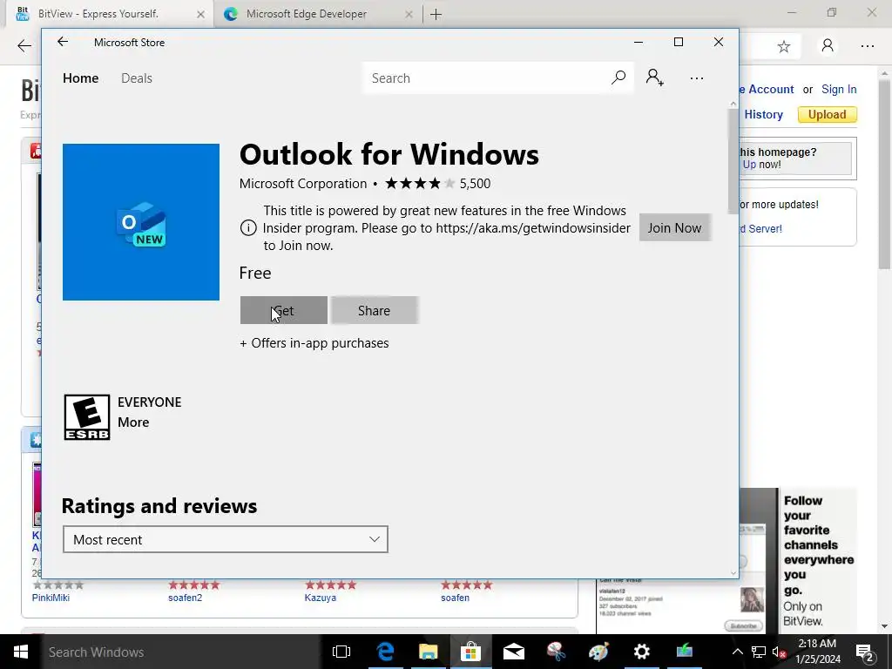Open the Store account sign-in icon
Image resolution: width=892 pixels, height=669 pixels.
[x=655, y=78]
